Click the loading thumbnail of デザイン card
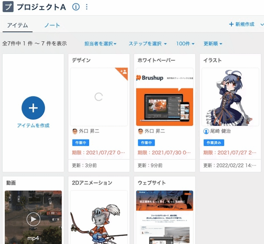Screen dimensions: 264x244 tap(99, 97)
